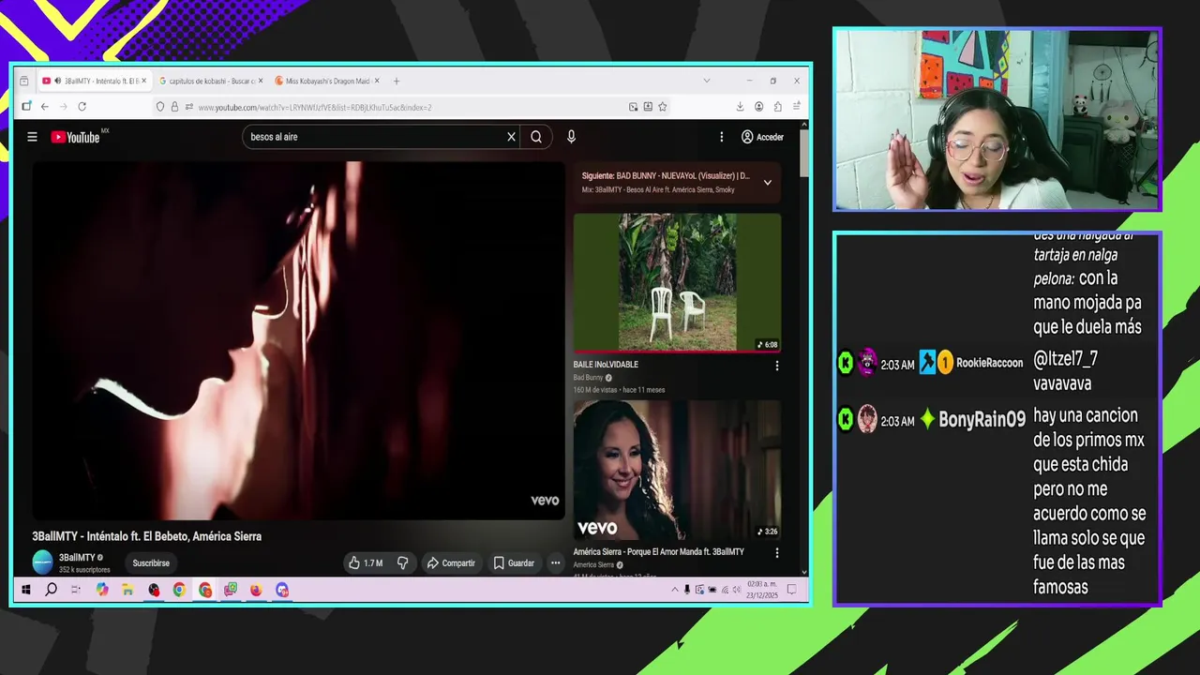The width and height of the screenshot is (1200, 675).
Task: Open the list all tabs dropdown
Action: click(707, 82)
